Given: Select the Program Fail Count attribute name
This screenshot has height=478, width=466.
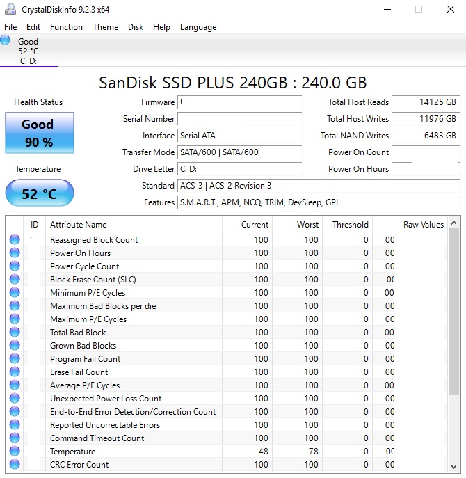Looking at the screenshot, I should 86,359.
